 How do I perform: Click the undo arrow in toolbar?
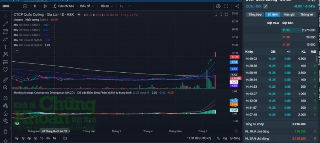click(121, 6)
